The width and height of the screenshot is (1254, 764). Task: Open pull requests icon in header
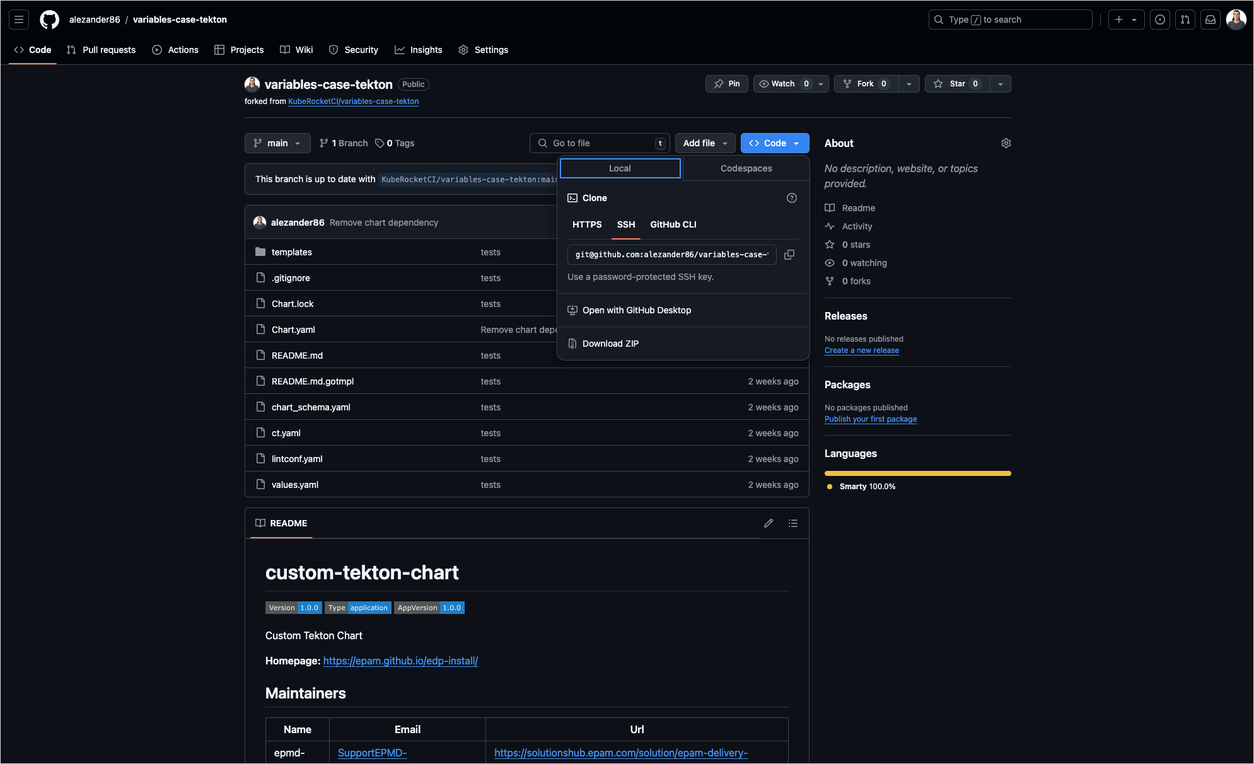tap(1185, 20)
